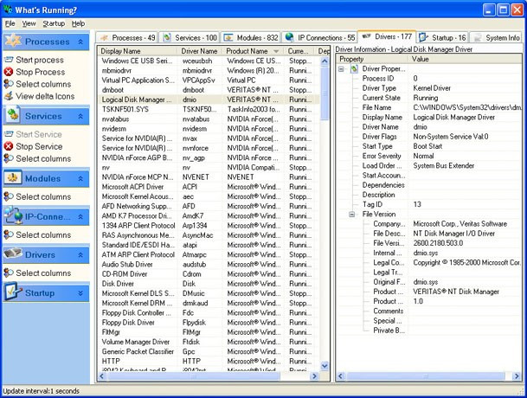Viewport: 527px width, 398px height.
Task: Sort by Display Name column header
Action: 138,51
